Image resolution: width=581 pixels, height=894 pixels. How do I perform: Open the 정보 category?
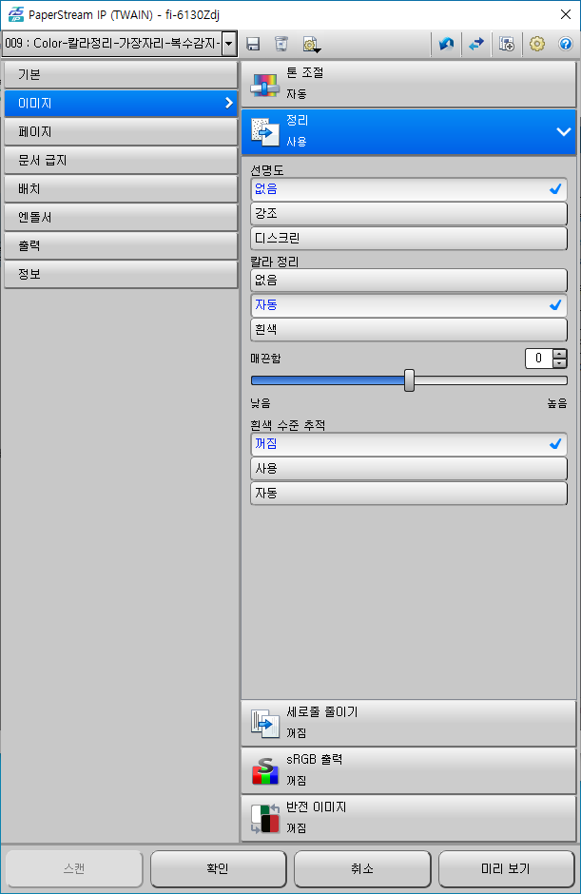point(121,274)
